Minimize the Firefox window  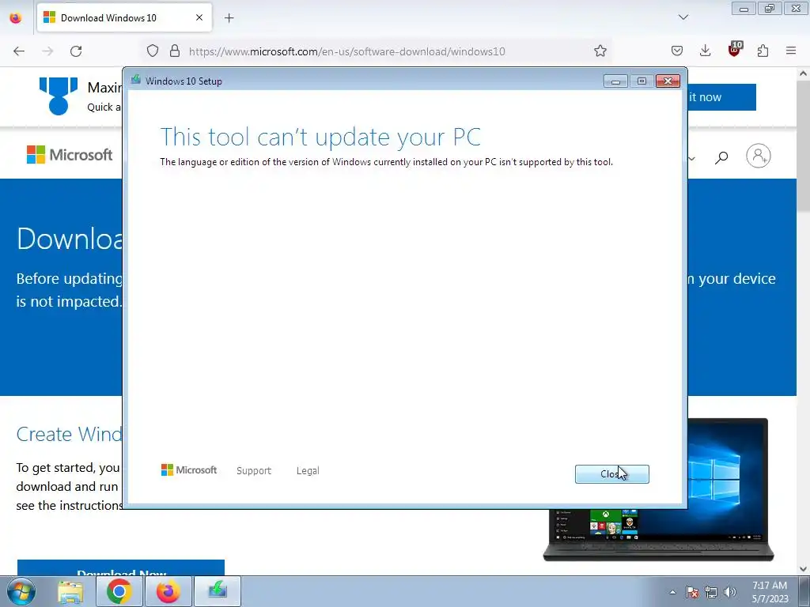pyautogui.click(x=744, y=9)
